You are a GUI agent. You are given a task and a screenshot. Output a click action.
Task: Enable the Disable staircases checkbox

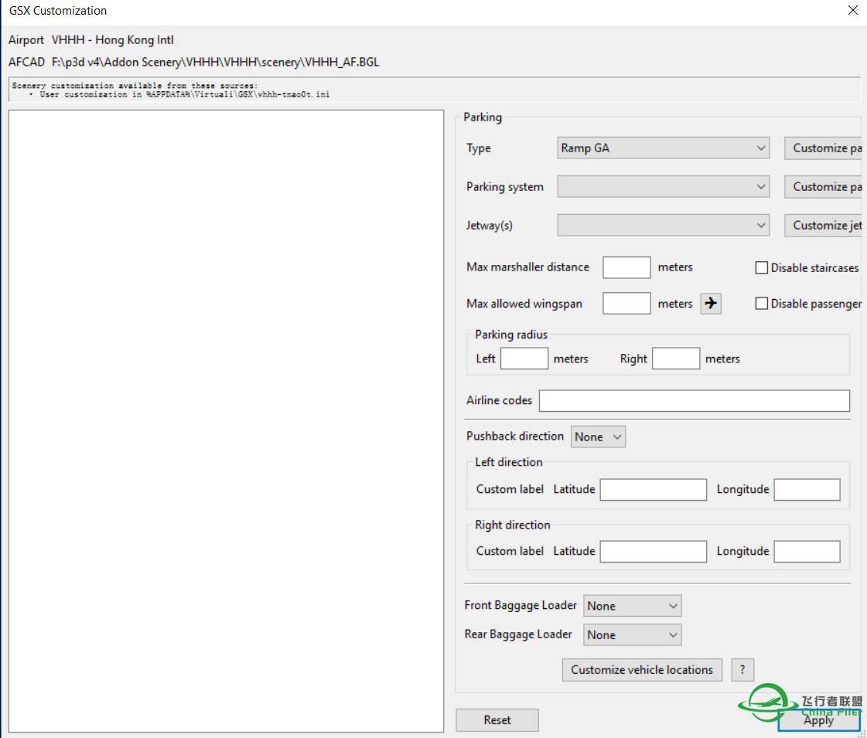(761, 268)
